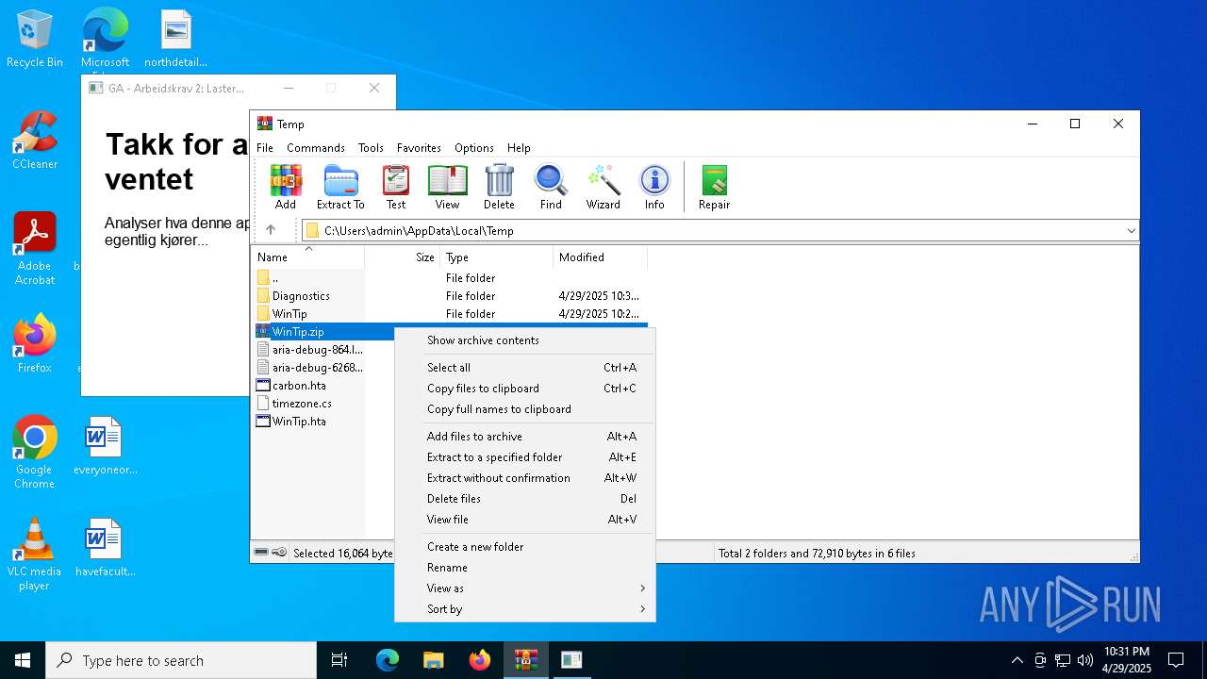Sort by the Name column header
Screen dimensions: 1207x679
(307, 257)
